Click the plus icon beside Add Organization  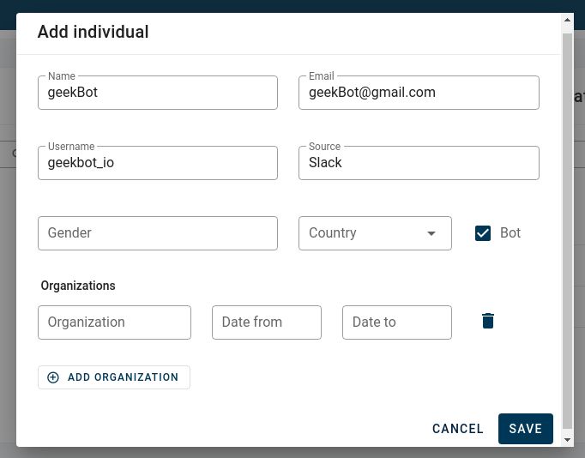point(53,377)
